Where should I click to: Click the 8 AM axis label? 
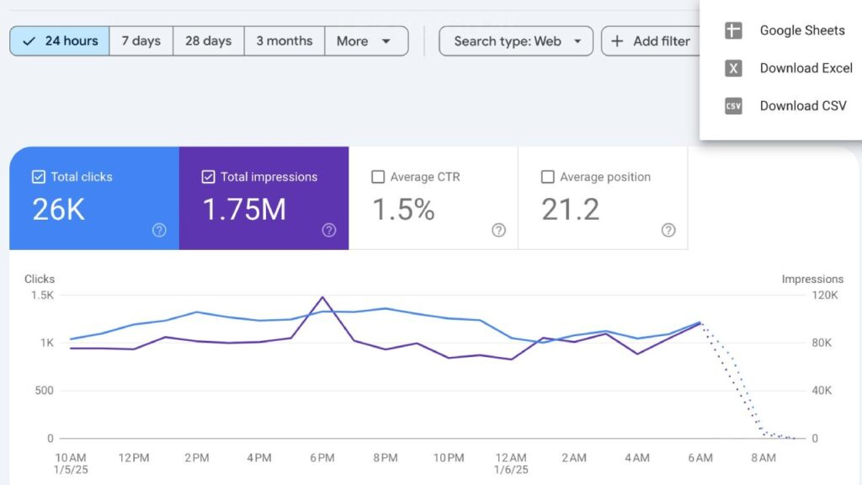coord(764,457)
